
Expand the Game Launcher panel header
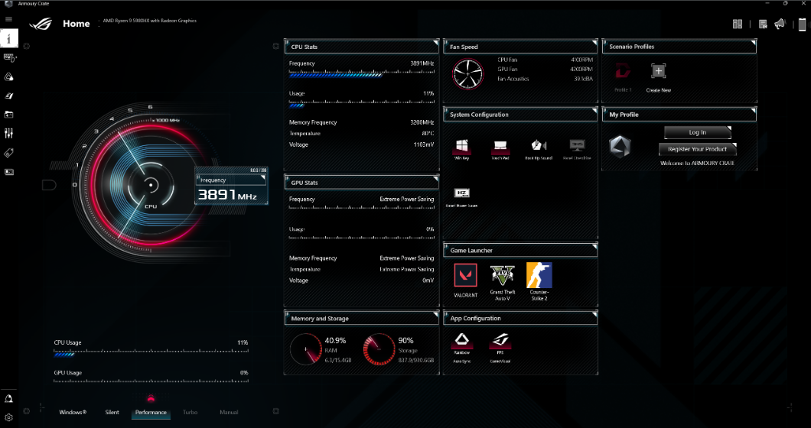click(x=520, y=250)
